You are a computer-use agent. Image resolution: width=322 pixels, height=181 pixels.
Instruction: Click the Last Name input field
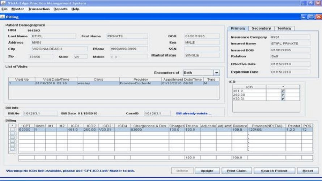click(53, 36)
